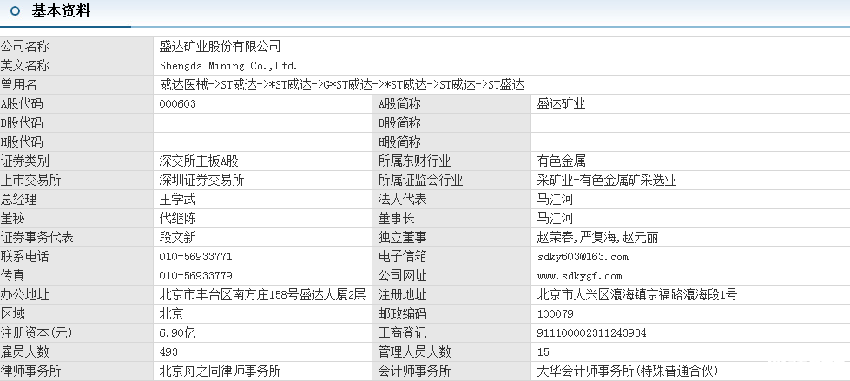Click registered address 北京市大兴区瀛海镇京福路瀛海段1号
This screenshot has width=850, height=381.
[637, 295]
